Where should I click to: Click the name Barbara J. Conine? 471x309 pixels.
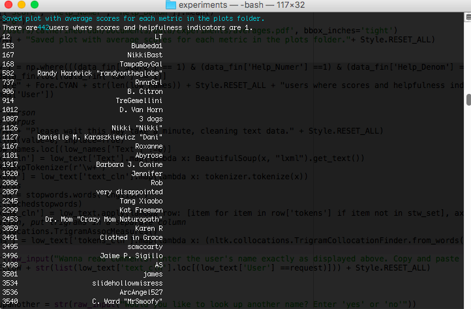tap(129, 164)
